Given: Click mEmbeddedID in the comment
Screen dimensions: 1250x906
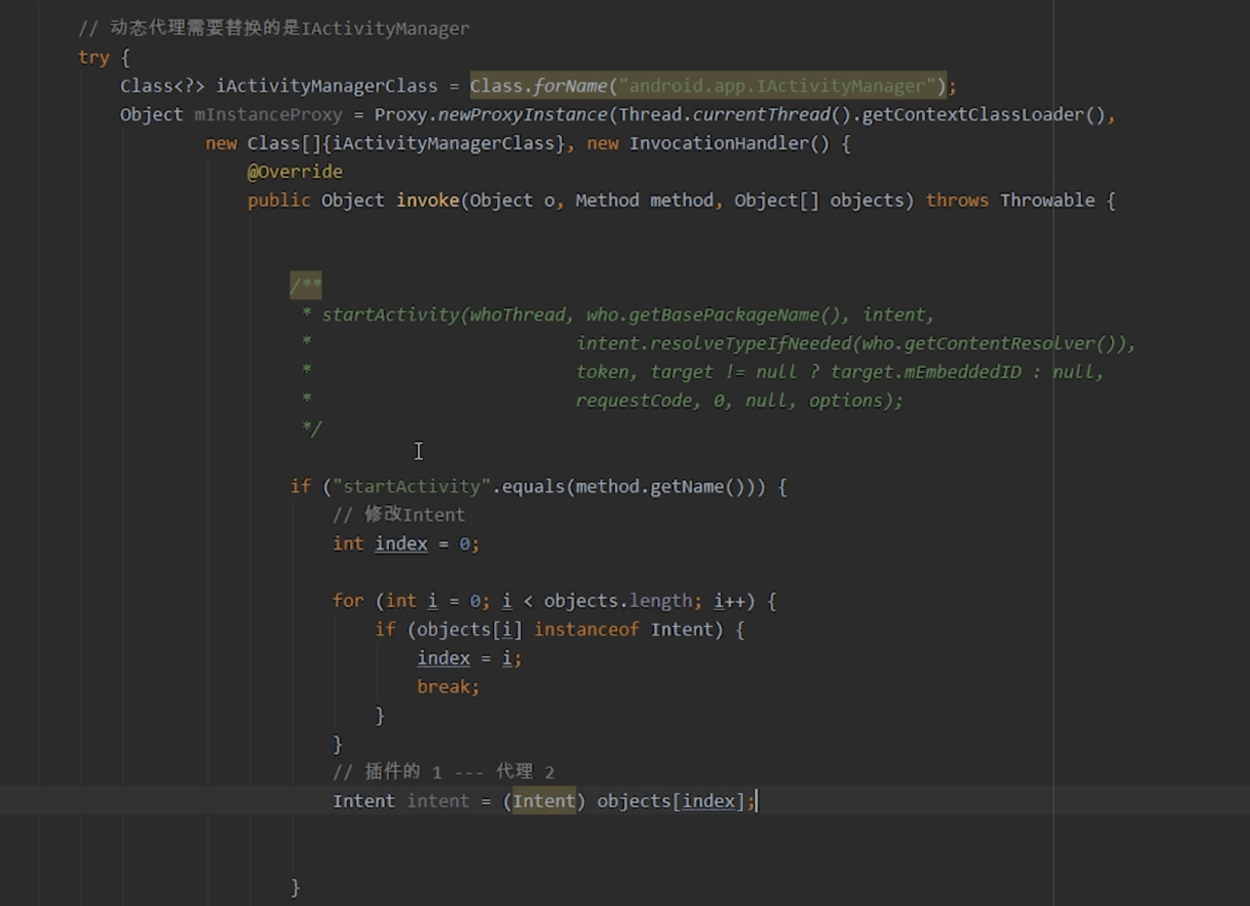Looking at the screenshot, I should point(962,372).
